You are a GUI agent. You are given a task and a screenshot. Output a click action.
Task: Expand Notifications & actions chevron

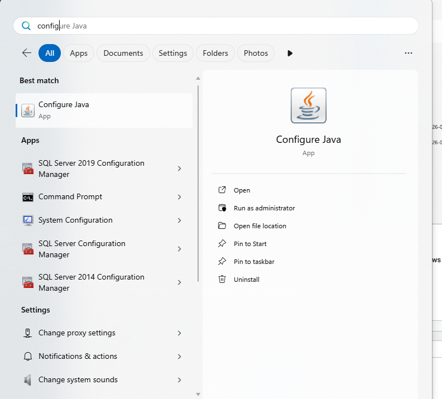(179, 357)
